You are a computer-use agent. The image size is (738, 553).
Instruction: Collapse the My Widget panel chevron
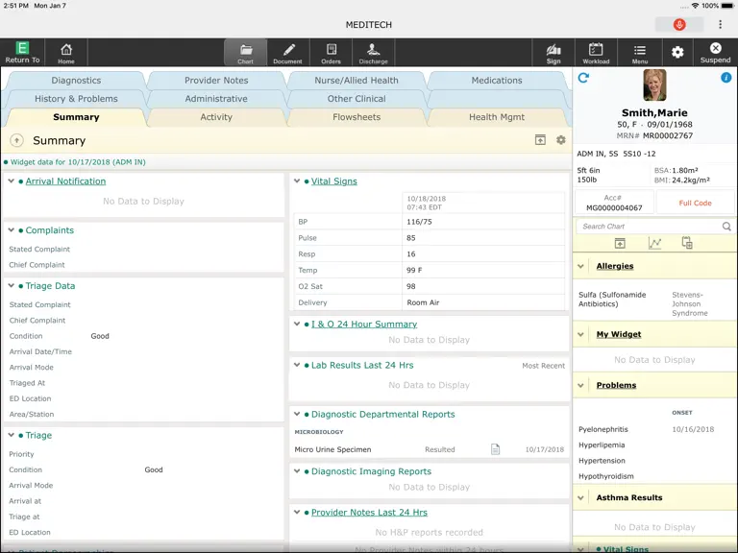tap(580, 334)
